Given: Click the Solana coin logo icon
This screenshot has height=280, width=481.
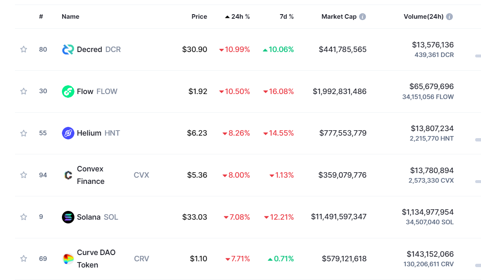Looking at the screenshot, I should coord(68,217).
